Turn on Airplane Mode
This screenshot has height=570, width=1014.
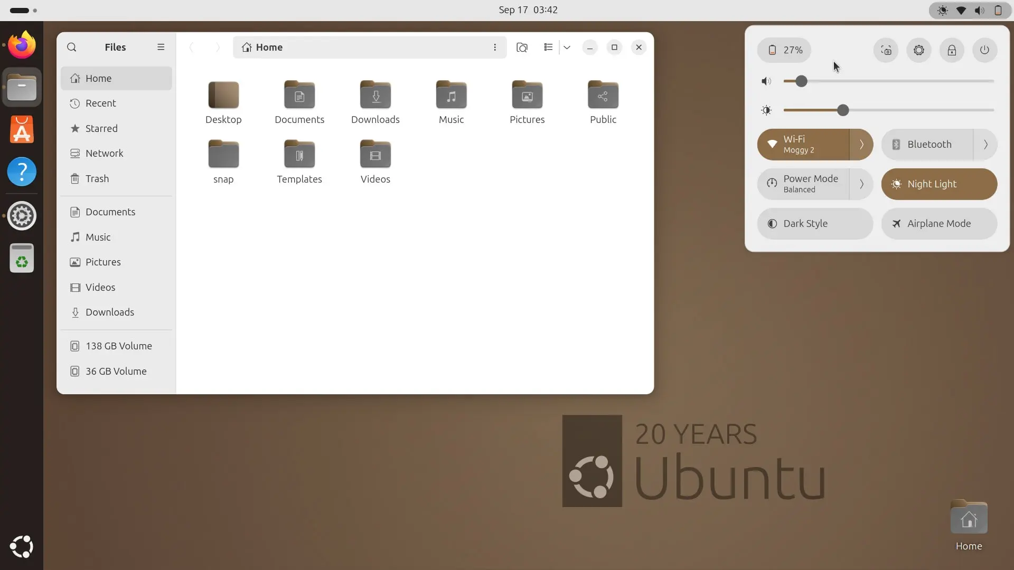(x=939, y=224)
